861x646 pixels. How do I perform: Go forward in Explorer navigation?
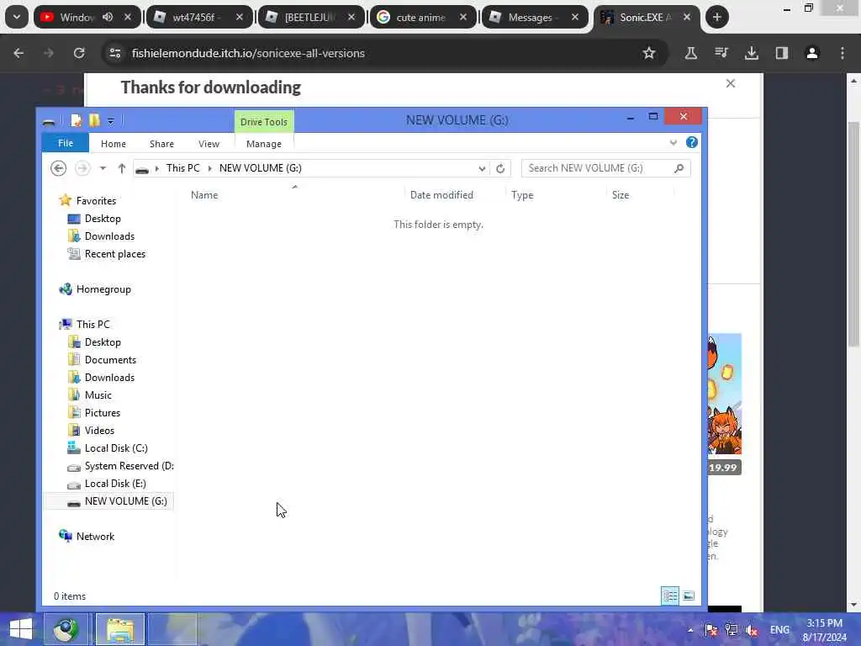click(82, 168)
